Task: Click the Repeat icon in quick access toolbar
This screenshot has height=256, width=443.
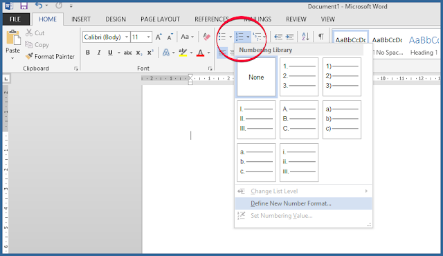Action: point(59,6)
